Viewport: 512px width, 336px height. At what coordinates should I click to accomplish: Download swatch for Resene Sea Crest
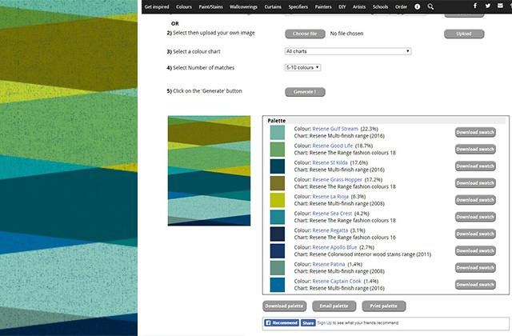(475, 217)
